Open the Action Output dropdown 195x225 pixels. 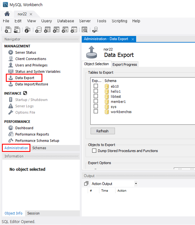coord(136,183)
